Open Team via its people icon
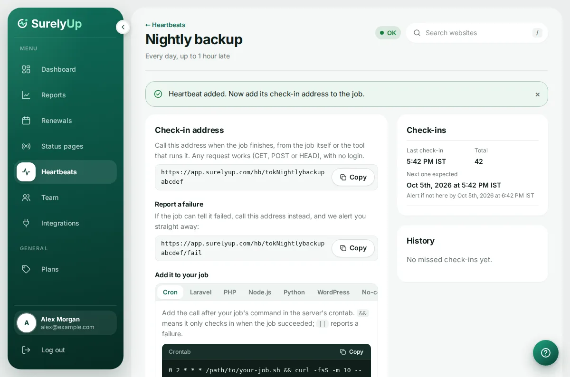The image size is (570, 377). (26, 198)
